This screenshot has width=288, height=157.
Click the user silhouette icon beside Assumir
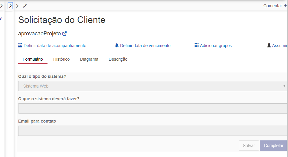click(269, 45)
